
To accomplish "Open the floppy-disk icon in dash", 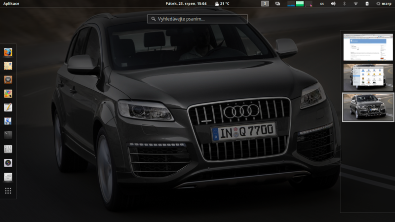I will tap(8, 121).
